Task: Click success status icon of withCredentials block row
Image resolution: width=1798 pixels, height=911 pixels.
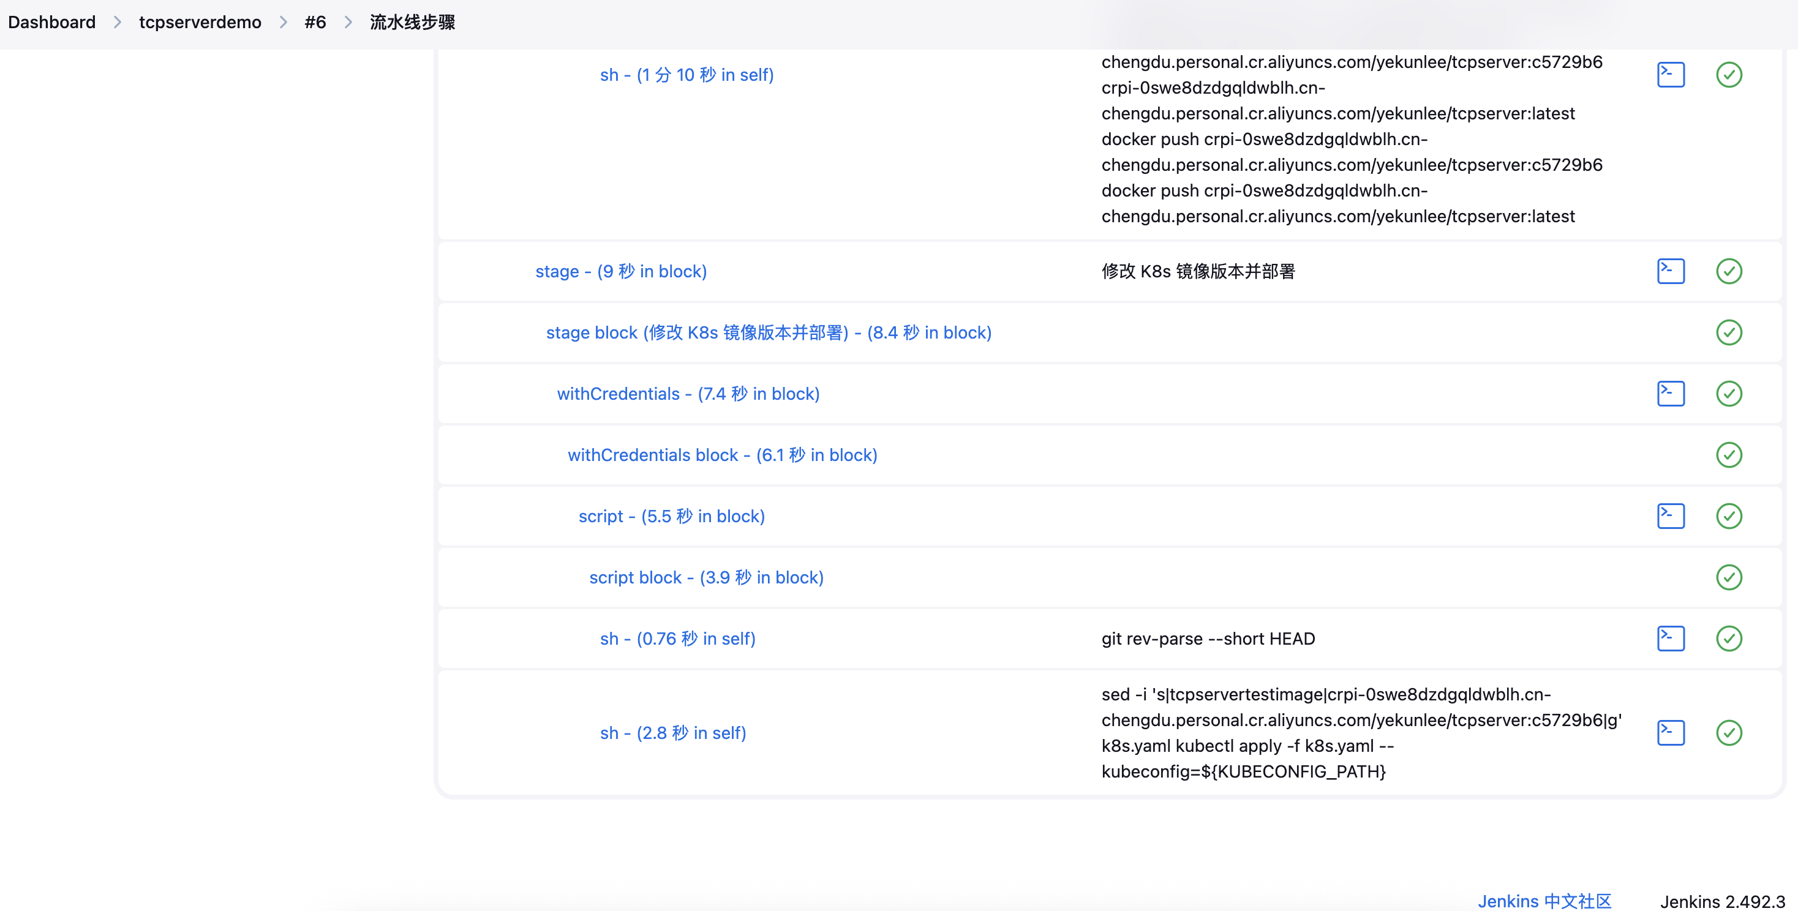Action: [x=1728, y=455]
